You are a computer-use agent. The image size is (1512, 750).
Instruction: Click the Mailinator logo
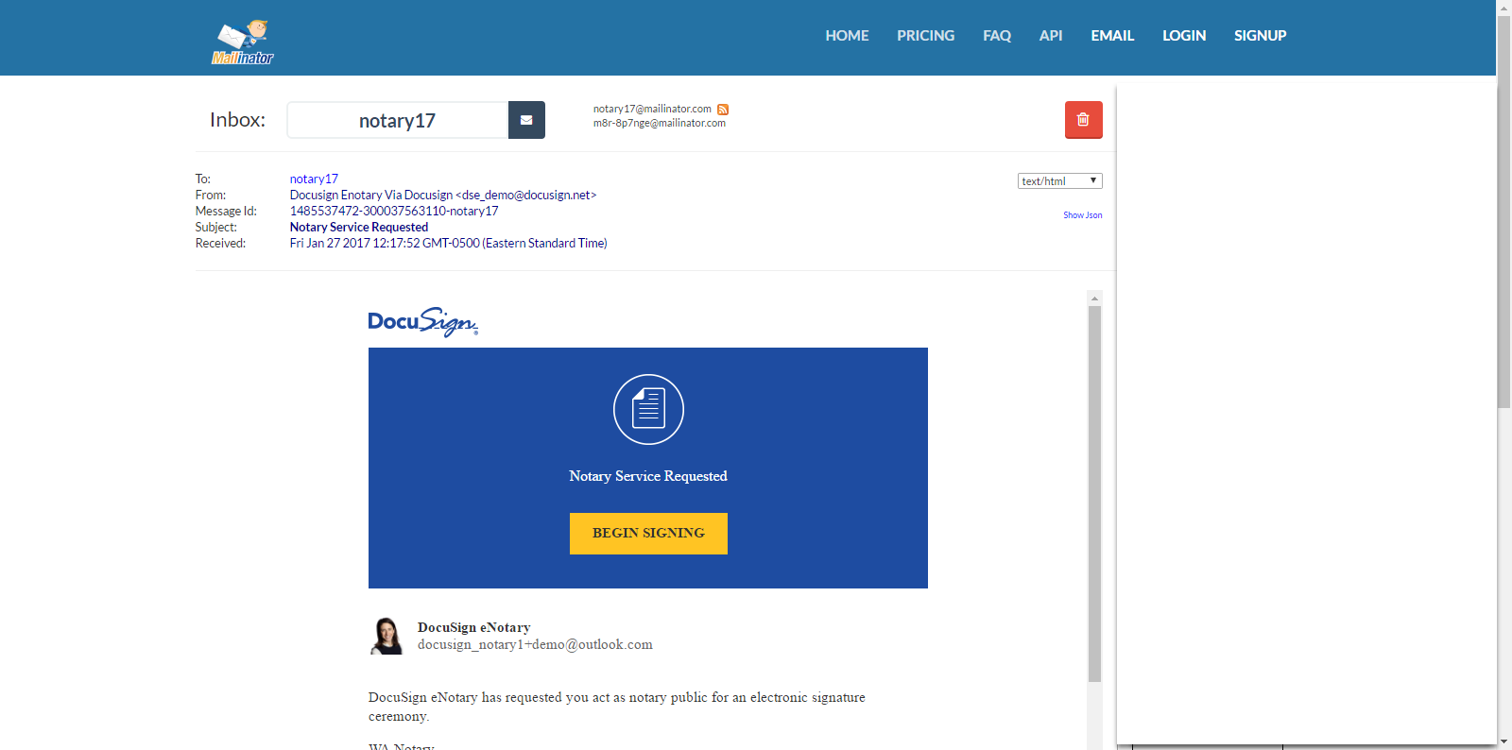243,43
